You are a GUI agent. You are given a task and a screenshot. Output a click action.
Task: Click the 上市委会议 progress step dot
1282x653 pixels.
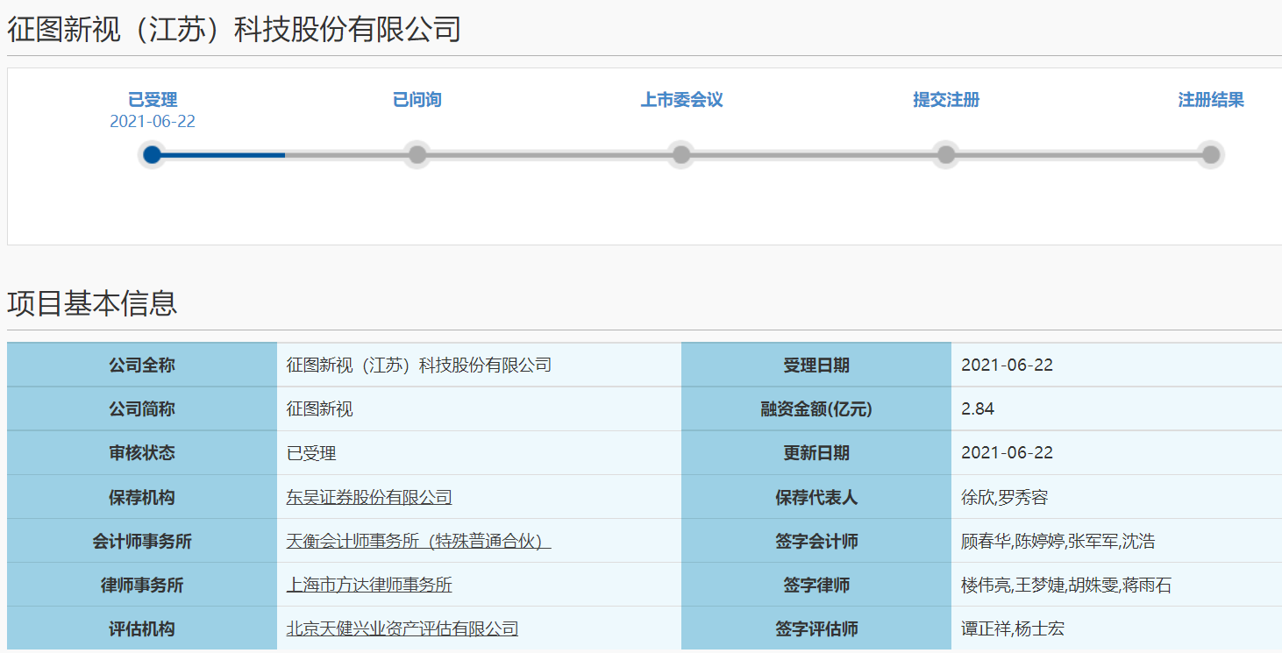coord(681,155)
